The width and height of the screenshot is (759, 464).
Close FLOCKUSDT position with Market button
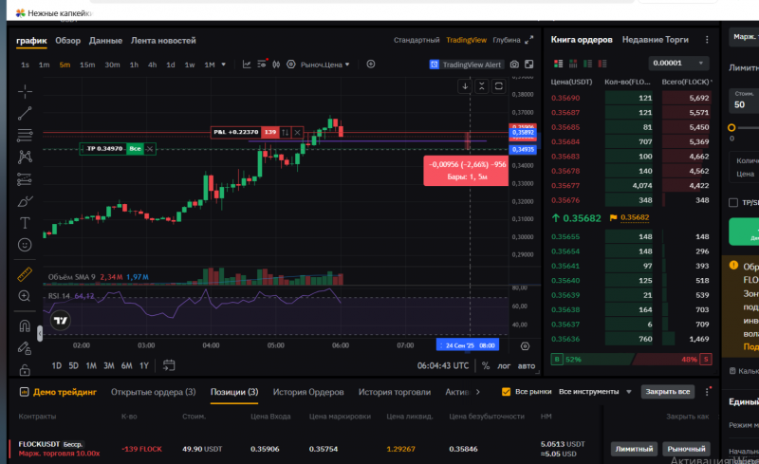point(686,449)
